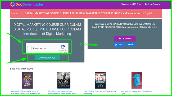Go to Home in breadcrumb
Image resolution: width=172 pixels, height=96 pixels.
click(x=15, y=14)
